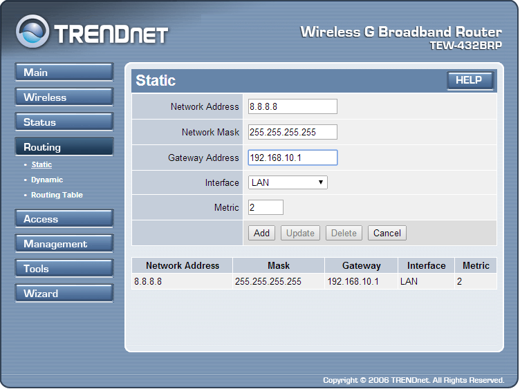The height and width of the screenshot is (389, 520).
Task: Select the Routing menu section
Action: click(x=64, y=147)
